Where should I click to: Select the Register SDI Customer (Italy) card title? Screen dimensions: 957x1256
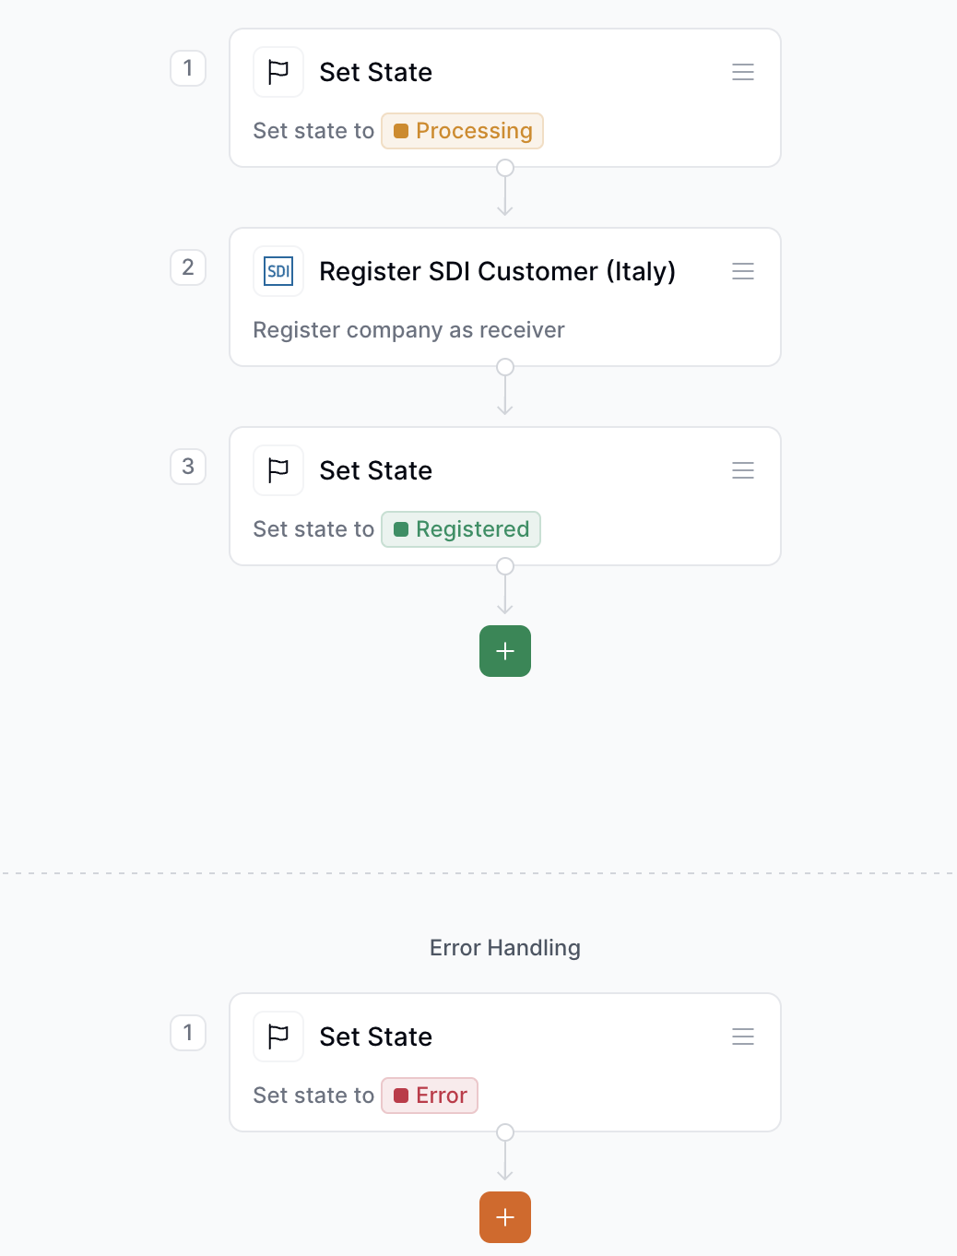pyautogui.click(x=497, y=271)
